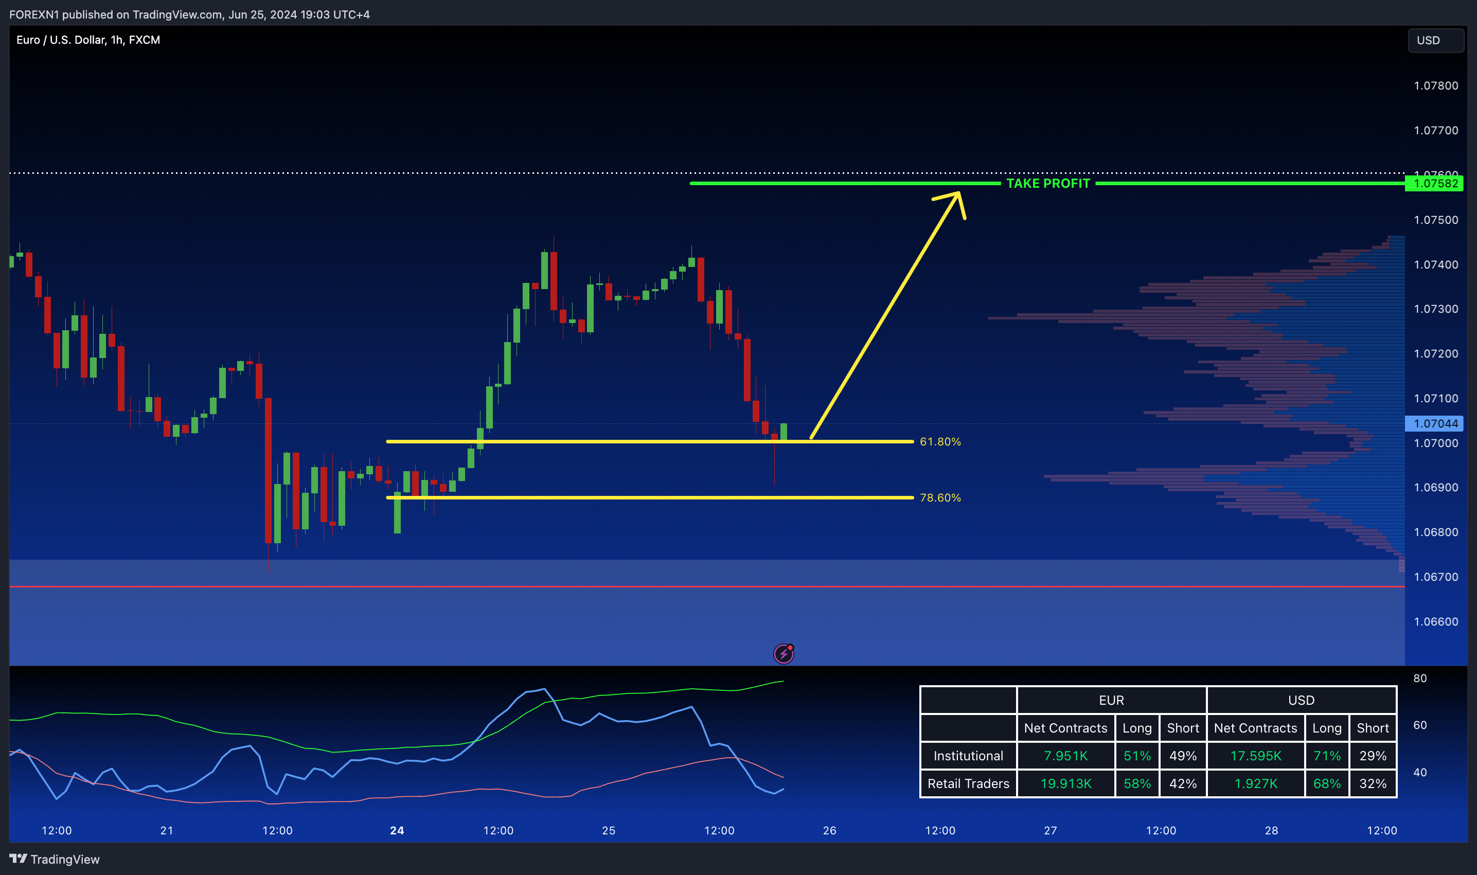This screenshot has width=1477, height=875.
Task: Click Retail Traders EUR short 42% cell
Action: click(x=1183, y=783)
